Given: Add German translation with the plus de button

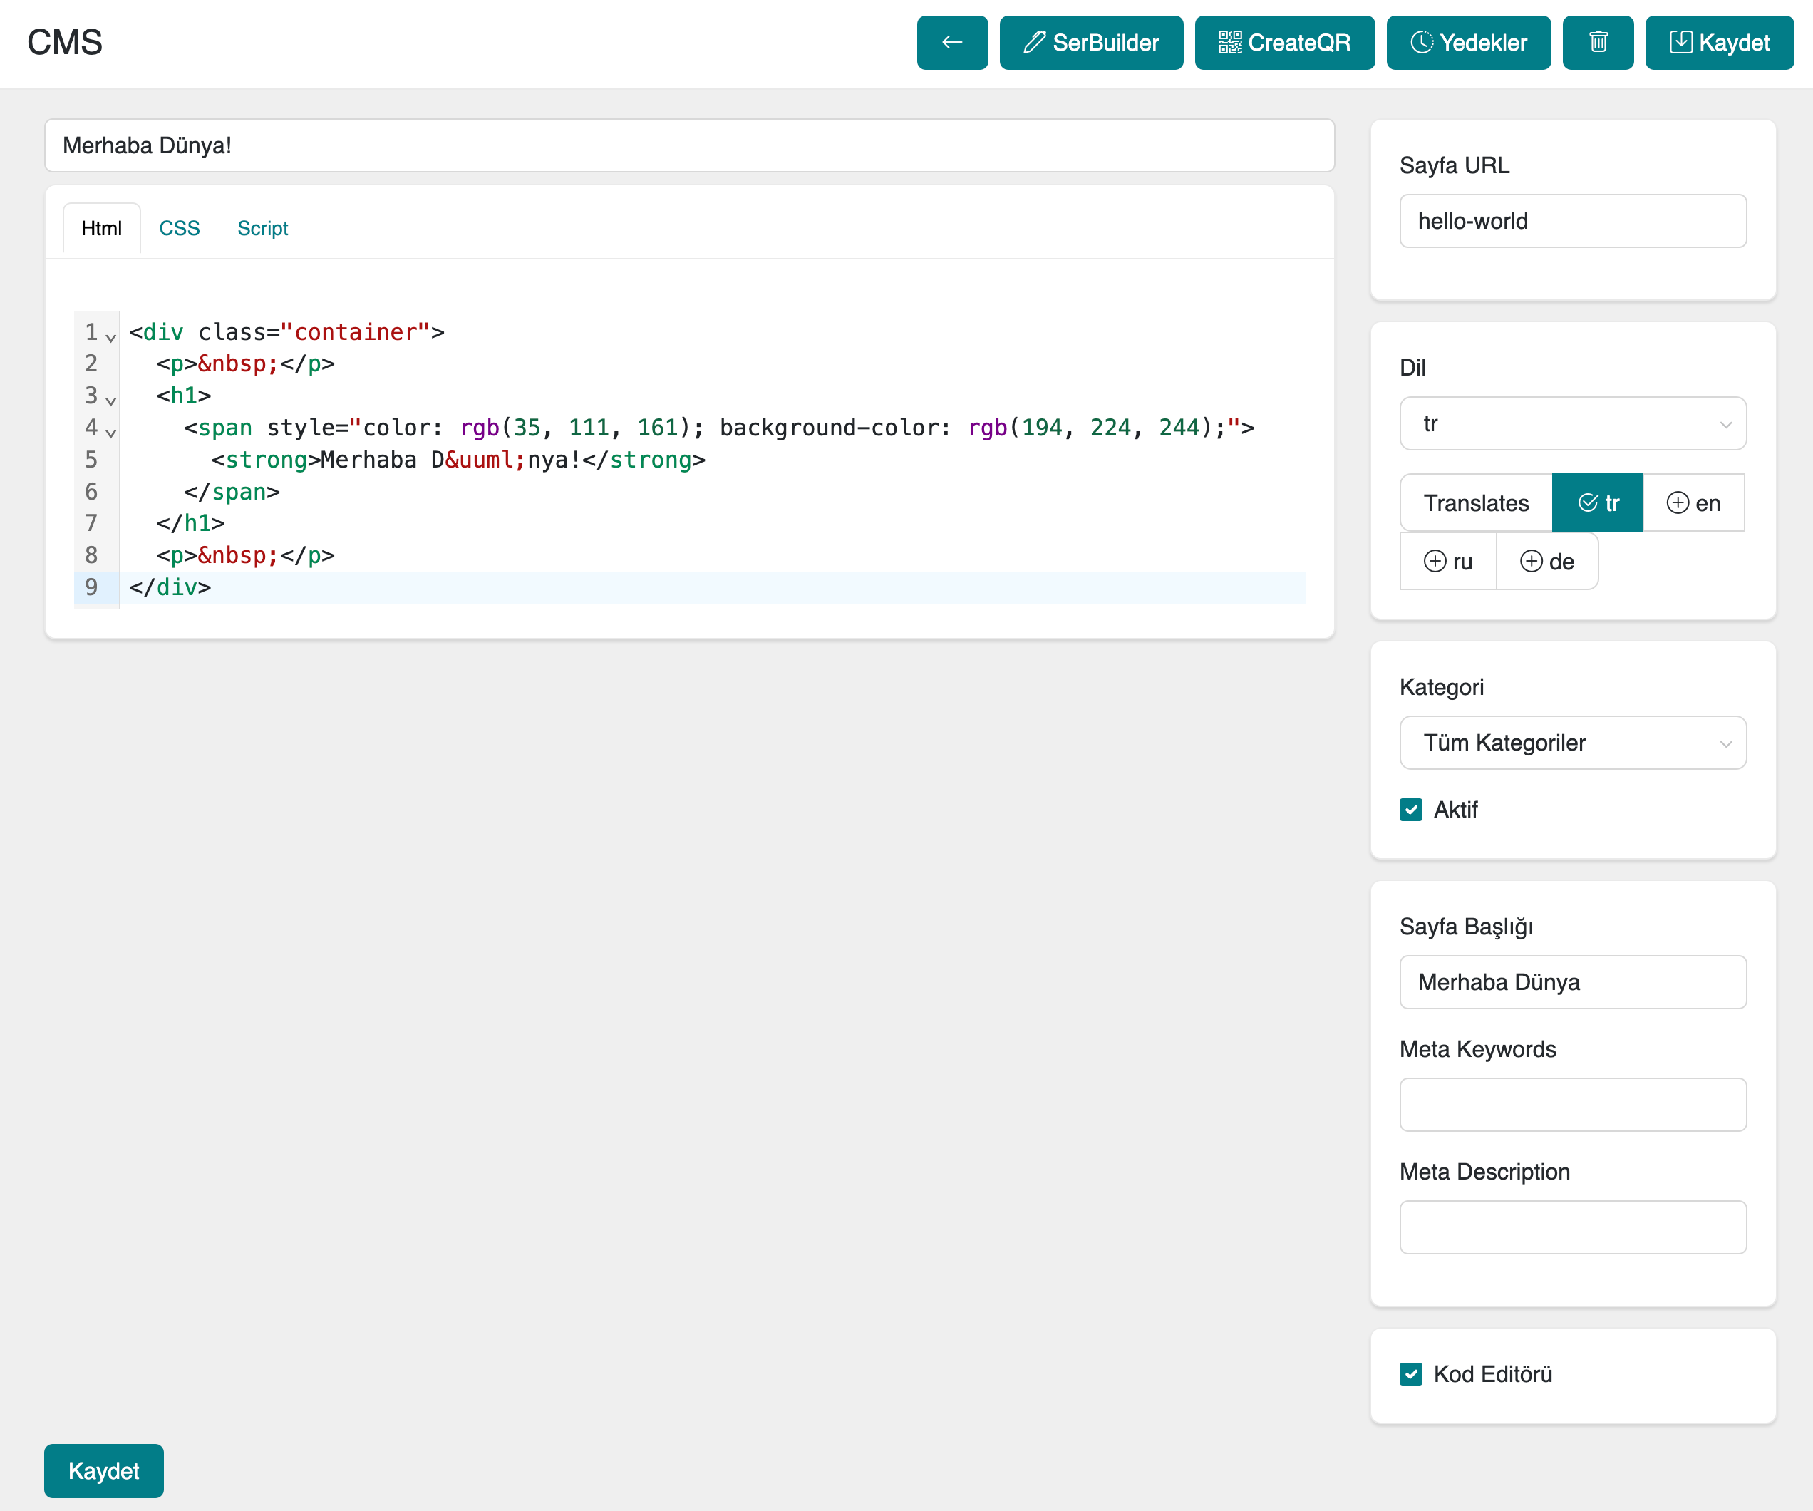Looking at the screenshot, I should 1546,561.
